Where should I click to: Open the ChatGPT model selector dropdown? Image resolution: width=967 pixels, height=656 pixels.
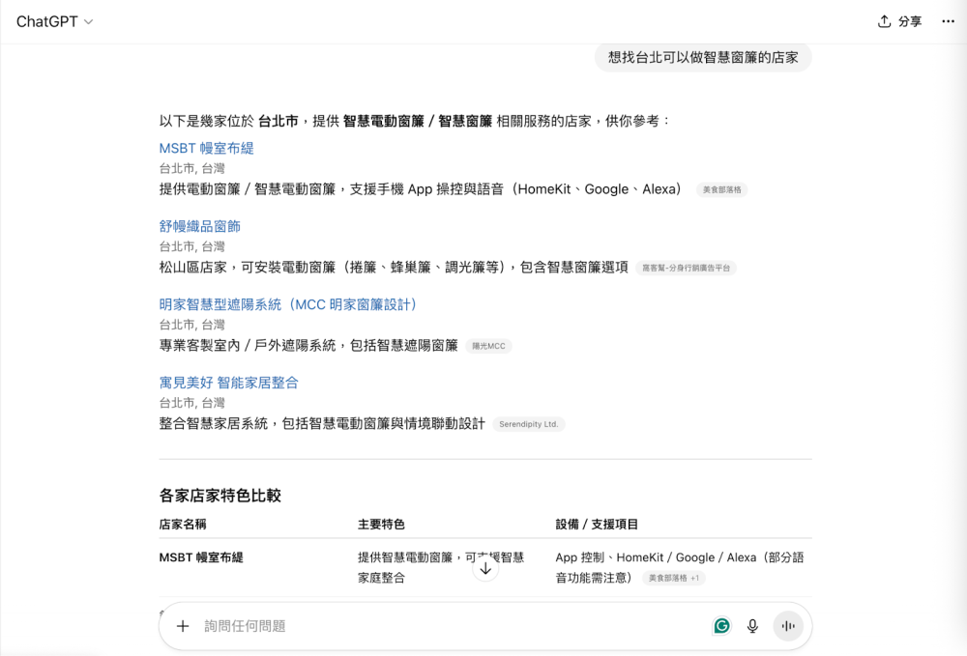[x=54, y=21]
